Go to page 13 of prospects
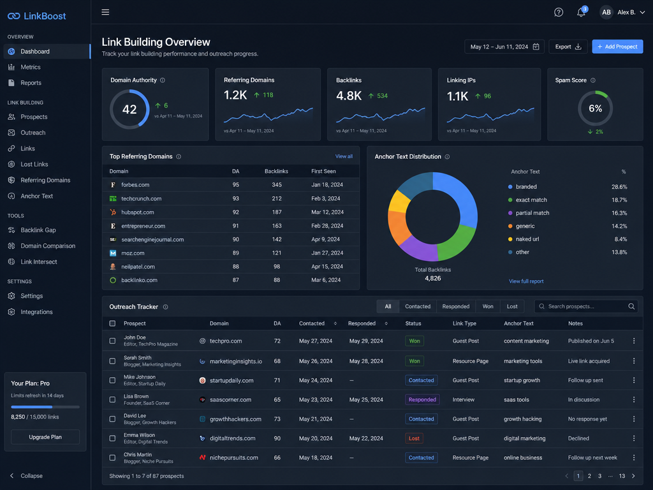Viewport: 653px width, 490px height. tap(622, 476)
